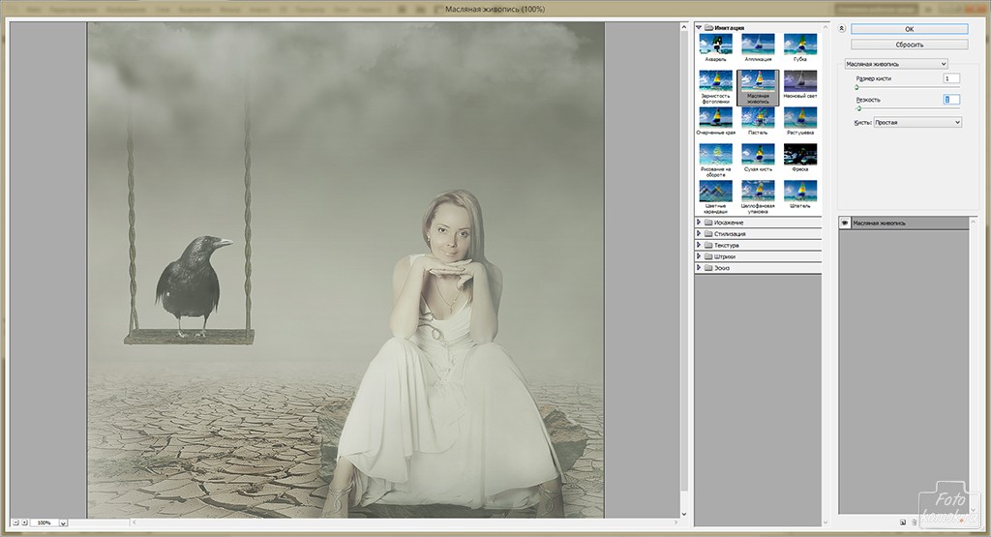Viewport: 991px width, 537px height.
Task: Select the Очерченные края filter thumbnail
Action: coord(715,118)
